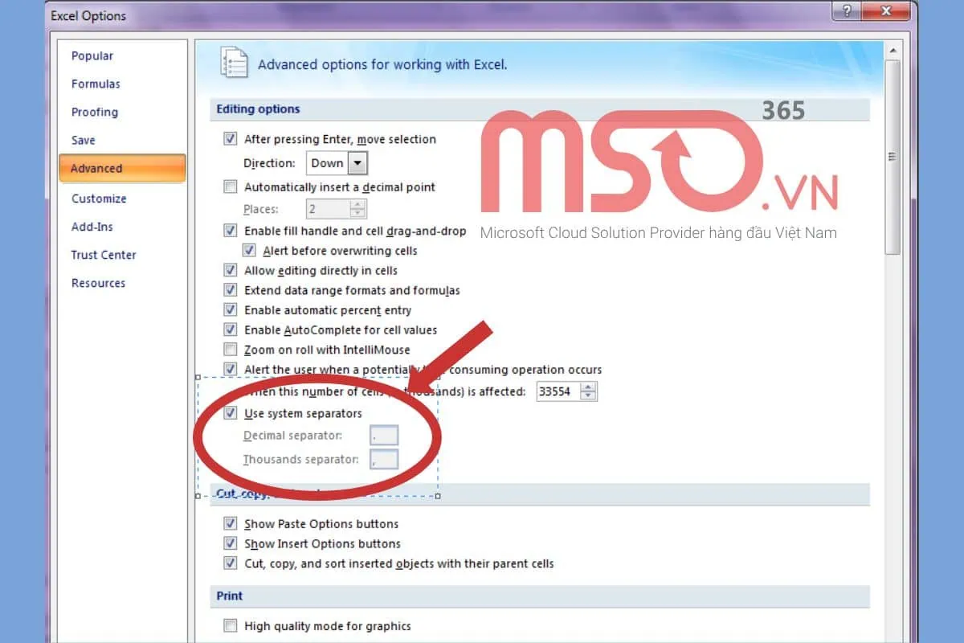
Task: Go to the Add-Ins category
Action: [x=92, y=227]
